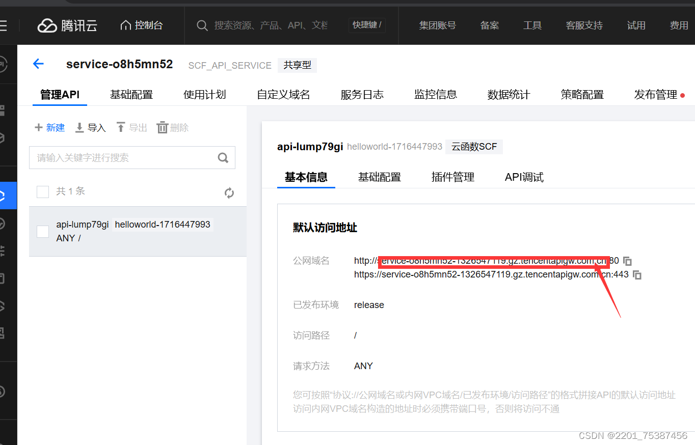Open the 插件管理 tab
This screenshot has height=445, width=695.
click(453, 177)
